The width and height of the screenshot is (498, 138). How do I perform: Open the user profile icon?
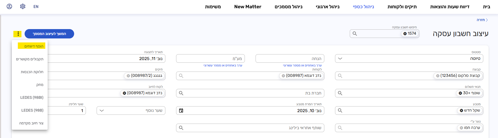[9, 6]
